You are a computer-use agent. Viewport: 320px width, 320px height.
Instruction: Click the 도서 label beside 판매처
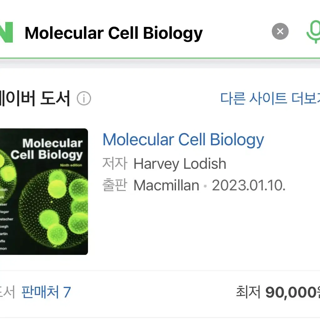pos(7,292)
